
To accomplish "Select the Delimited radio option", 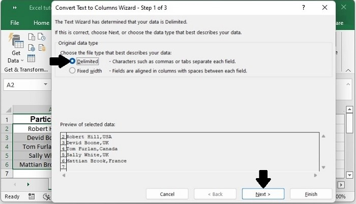I will click(x=72, y=61).
